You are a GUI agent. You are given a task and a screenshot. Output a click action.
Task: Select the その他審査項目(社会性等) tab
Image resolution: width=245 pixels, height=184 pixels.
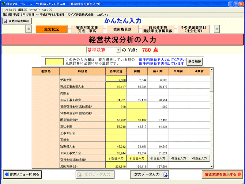(x=194, y=29)
